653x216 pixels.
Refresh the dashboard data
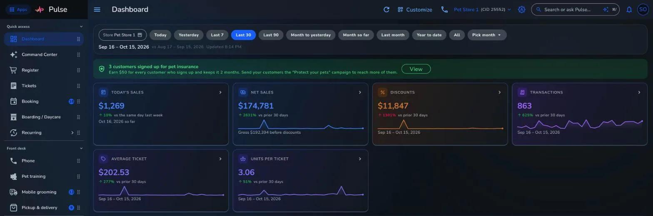click(386, 10)
